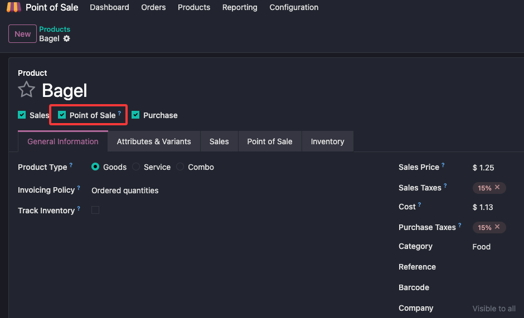Remove the 15% Sales Taxes tag
This screenshot has height=318, width=524.
(497, 188)
